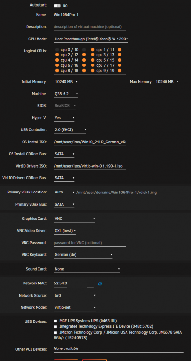Open the Machine type Q35-6.2 dropdown
Viewport: 191px width, 361px height.
pyautogui.click(x=66, y=94)
